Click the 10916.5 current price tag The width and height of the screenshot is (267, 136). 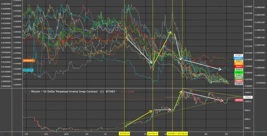click(x=248, y=97)
